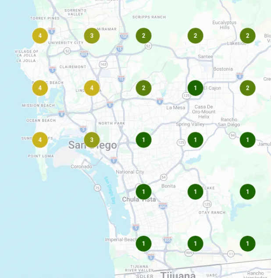Screen dimensions: 271x278
Task: Click the route 11 highway shield
Action: click(231, 254)
